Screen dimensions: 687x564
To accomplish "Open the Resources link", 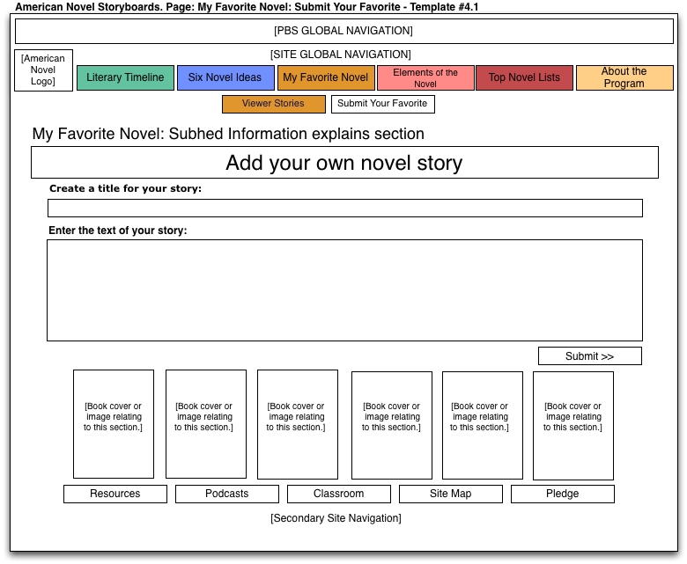I will pos(114,494).
